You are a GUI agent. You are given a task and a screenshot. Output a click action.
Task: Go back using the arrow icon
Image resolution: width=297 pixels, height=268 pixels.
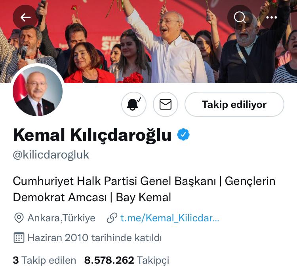(25, 17)
